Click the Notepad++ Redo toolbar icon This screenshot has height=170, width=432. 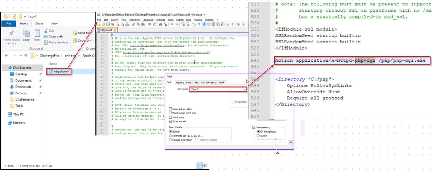(x=154, y=24)
